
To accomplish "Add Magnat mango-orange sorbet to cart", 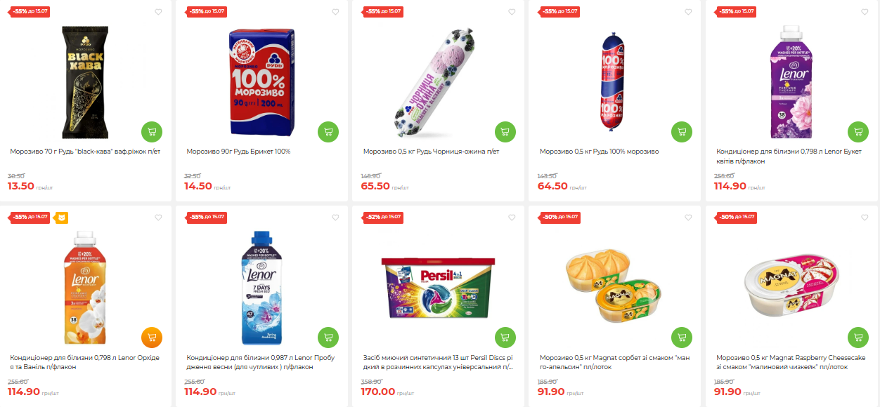I will pyautogui.click(x=681, y=338).
